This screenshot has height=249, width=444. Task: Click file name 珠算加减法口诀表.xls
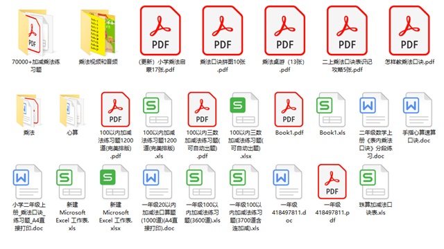(375, 208)
